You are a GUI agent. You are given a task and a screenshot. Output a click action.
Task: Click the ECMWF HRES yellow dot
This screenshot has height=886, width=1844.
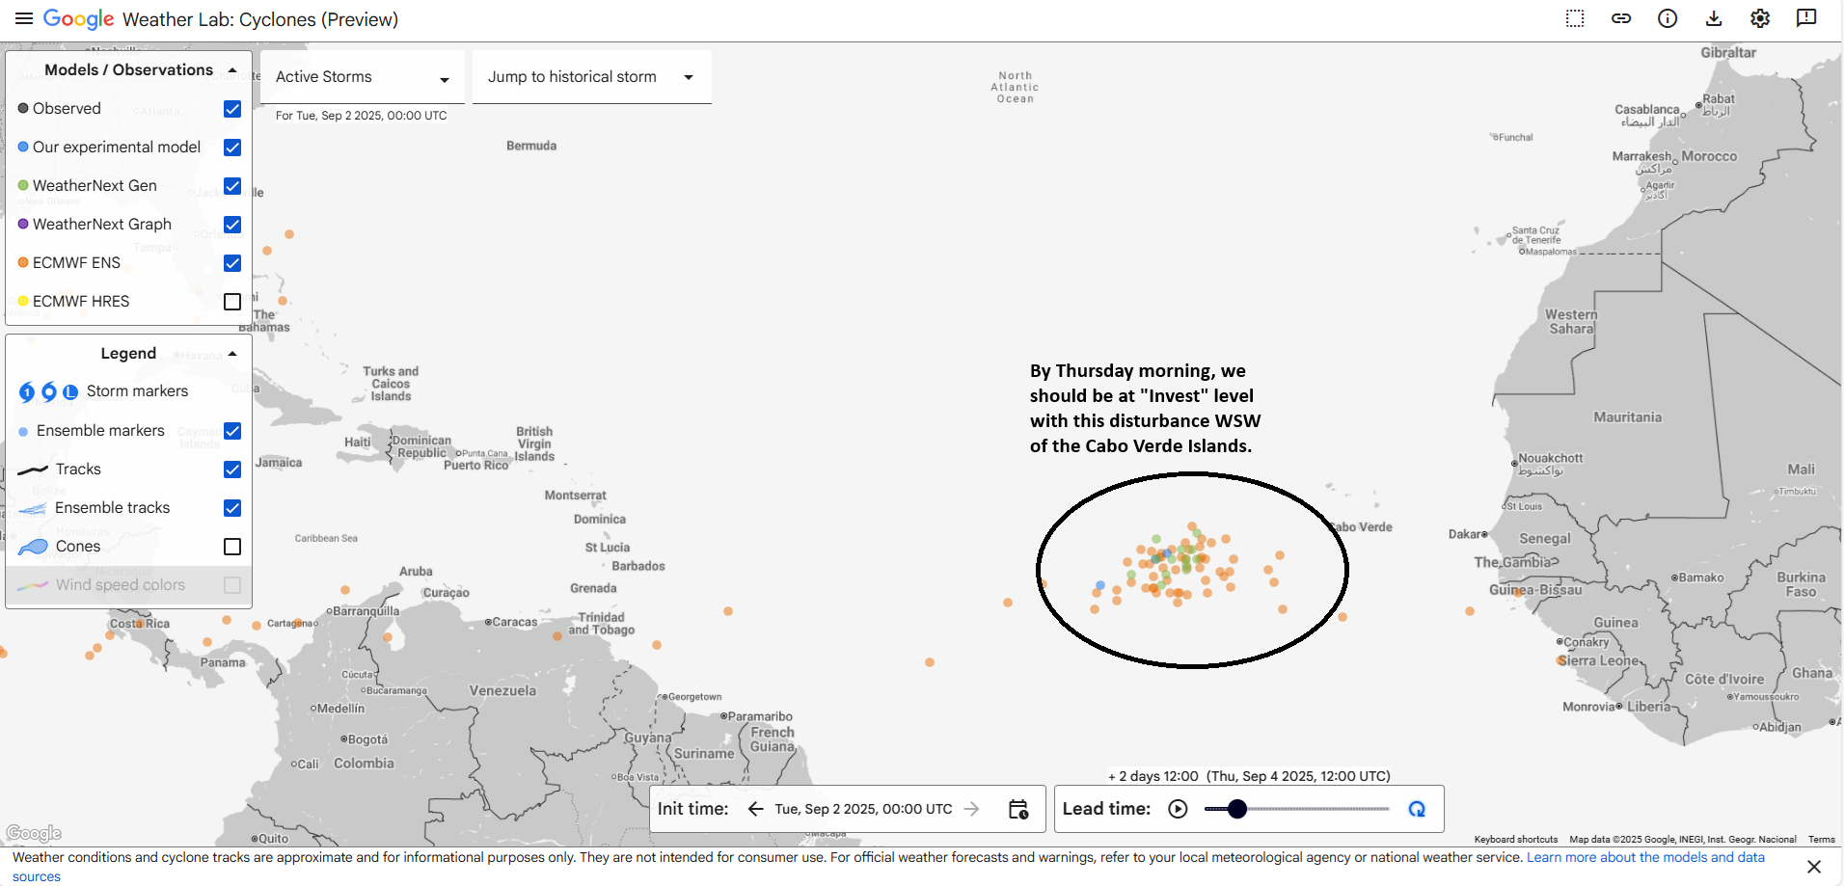point(23,301)
